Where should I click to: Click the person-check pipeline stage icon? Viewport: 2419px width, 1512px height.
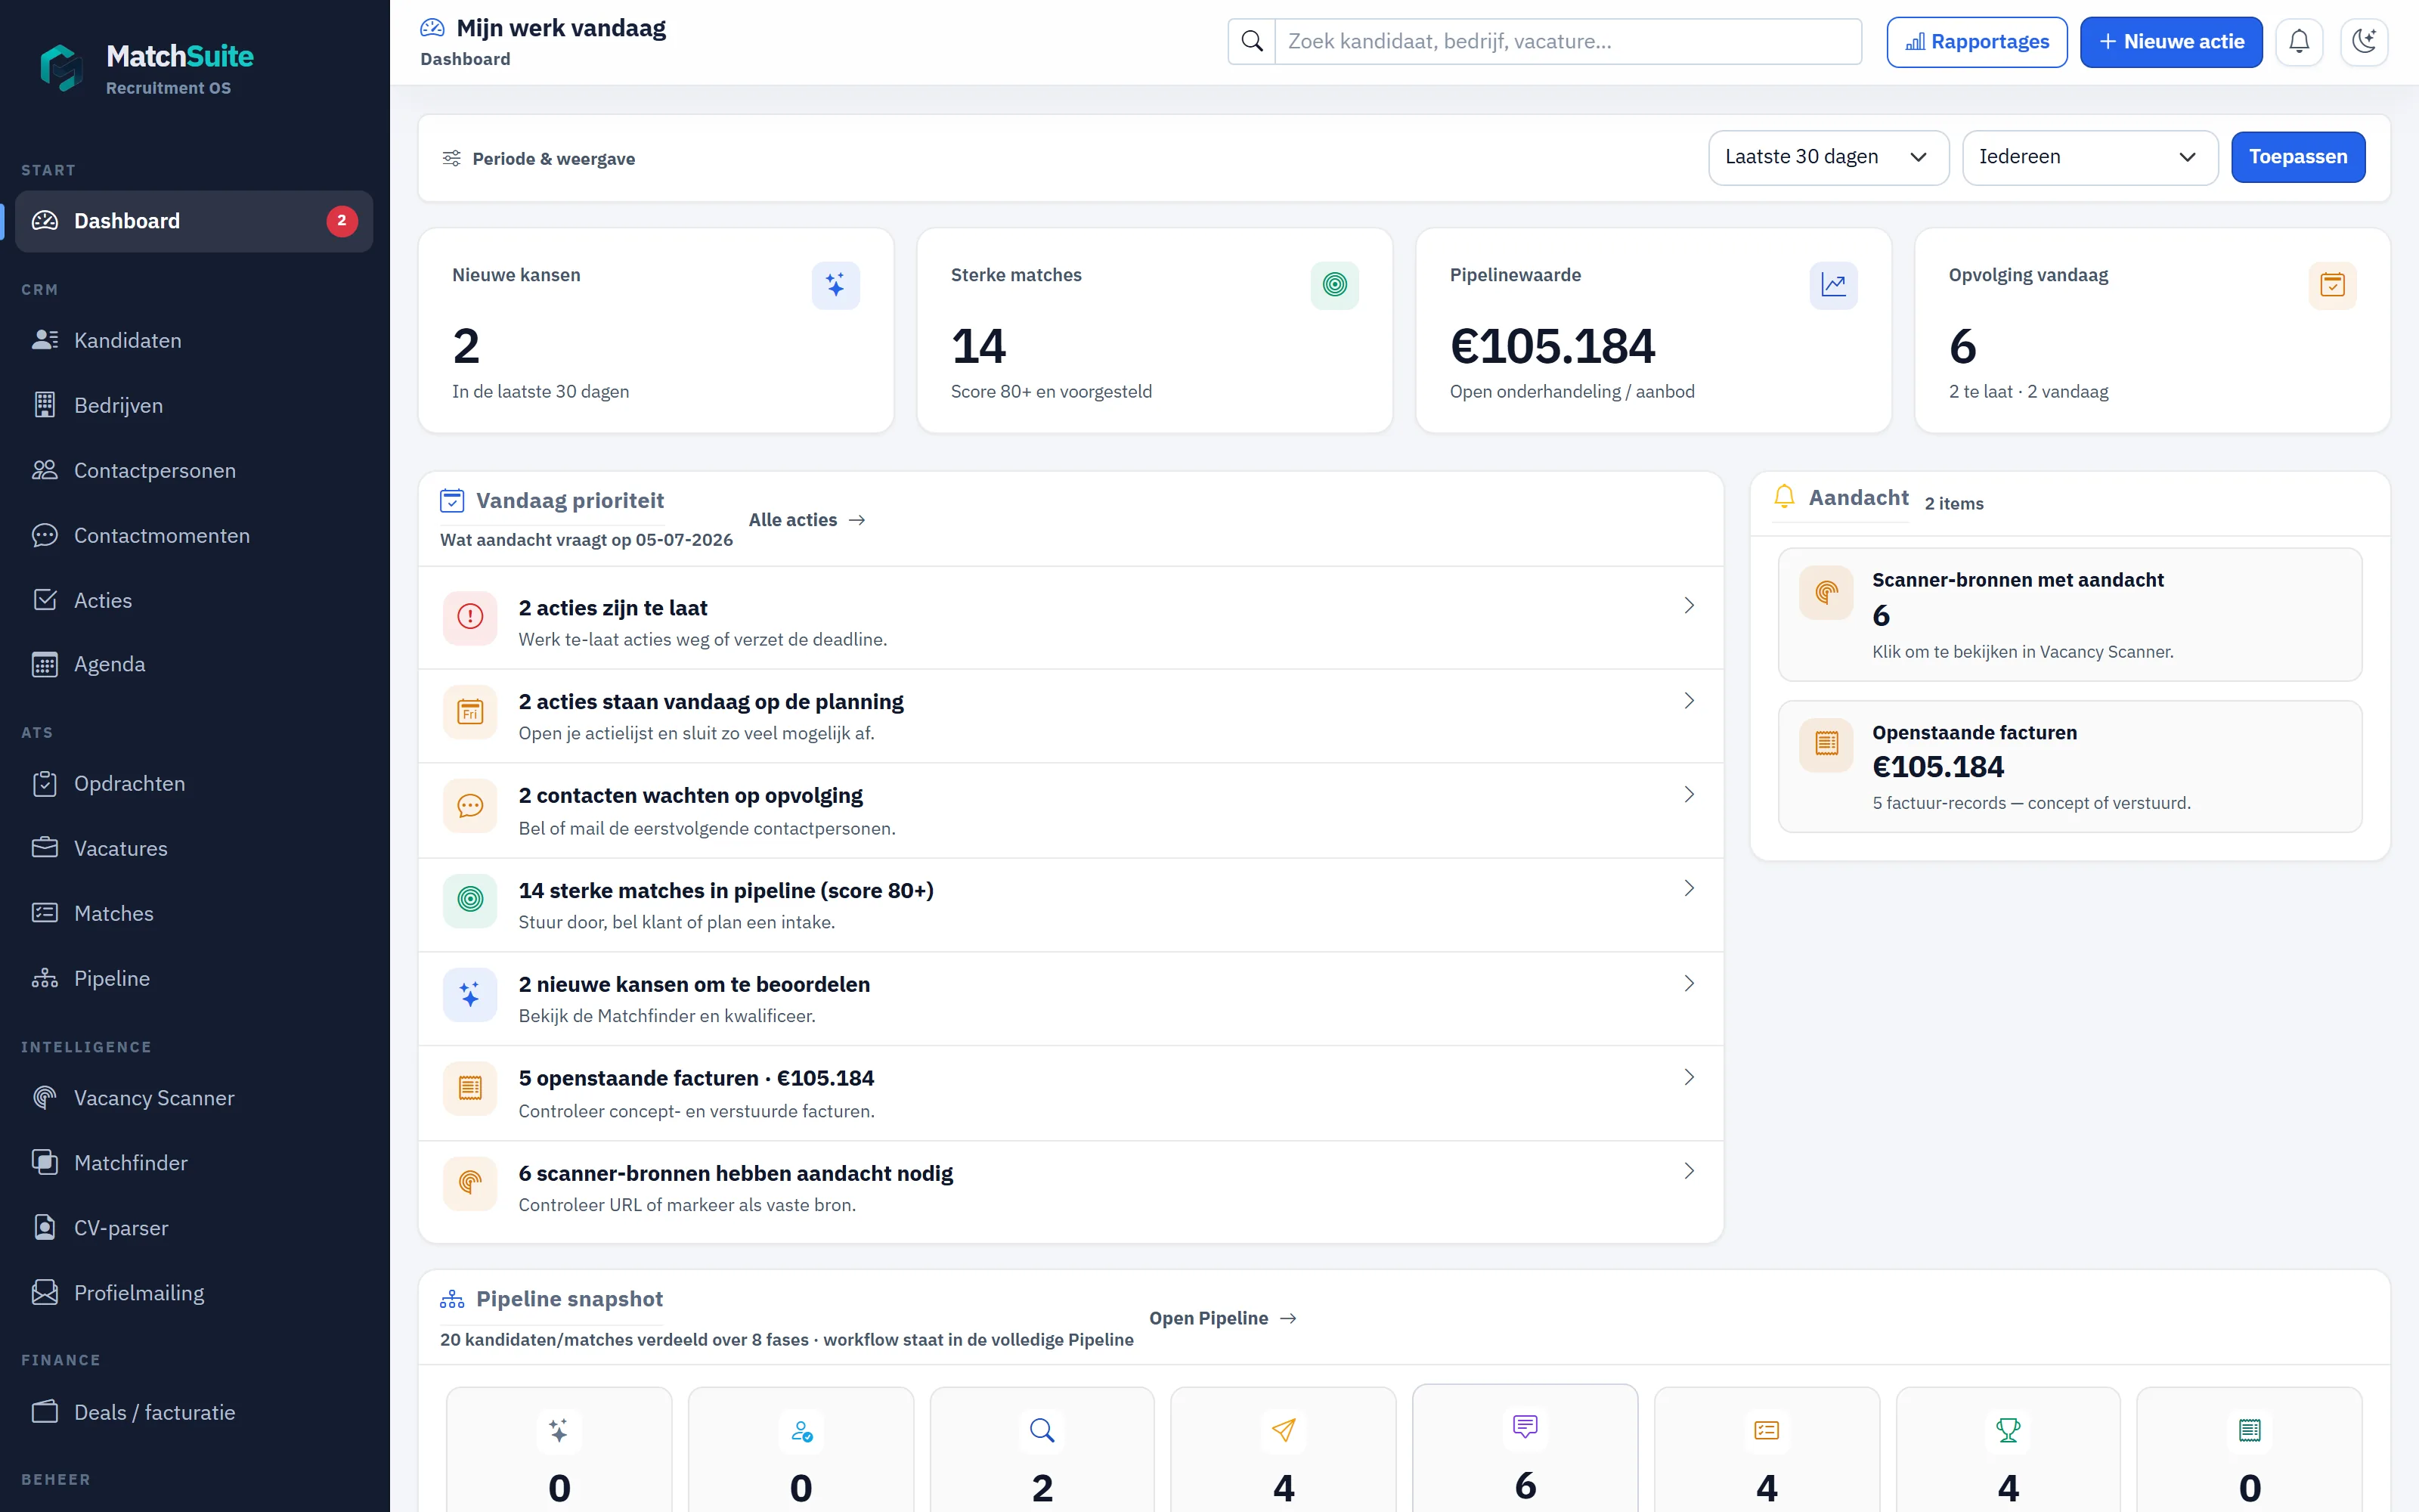(801, 1430)
